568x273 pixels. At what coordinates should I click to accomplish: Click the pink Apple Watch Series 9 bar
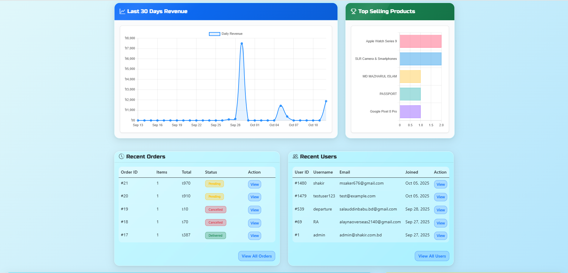pos(420,41)
